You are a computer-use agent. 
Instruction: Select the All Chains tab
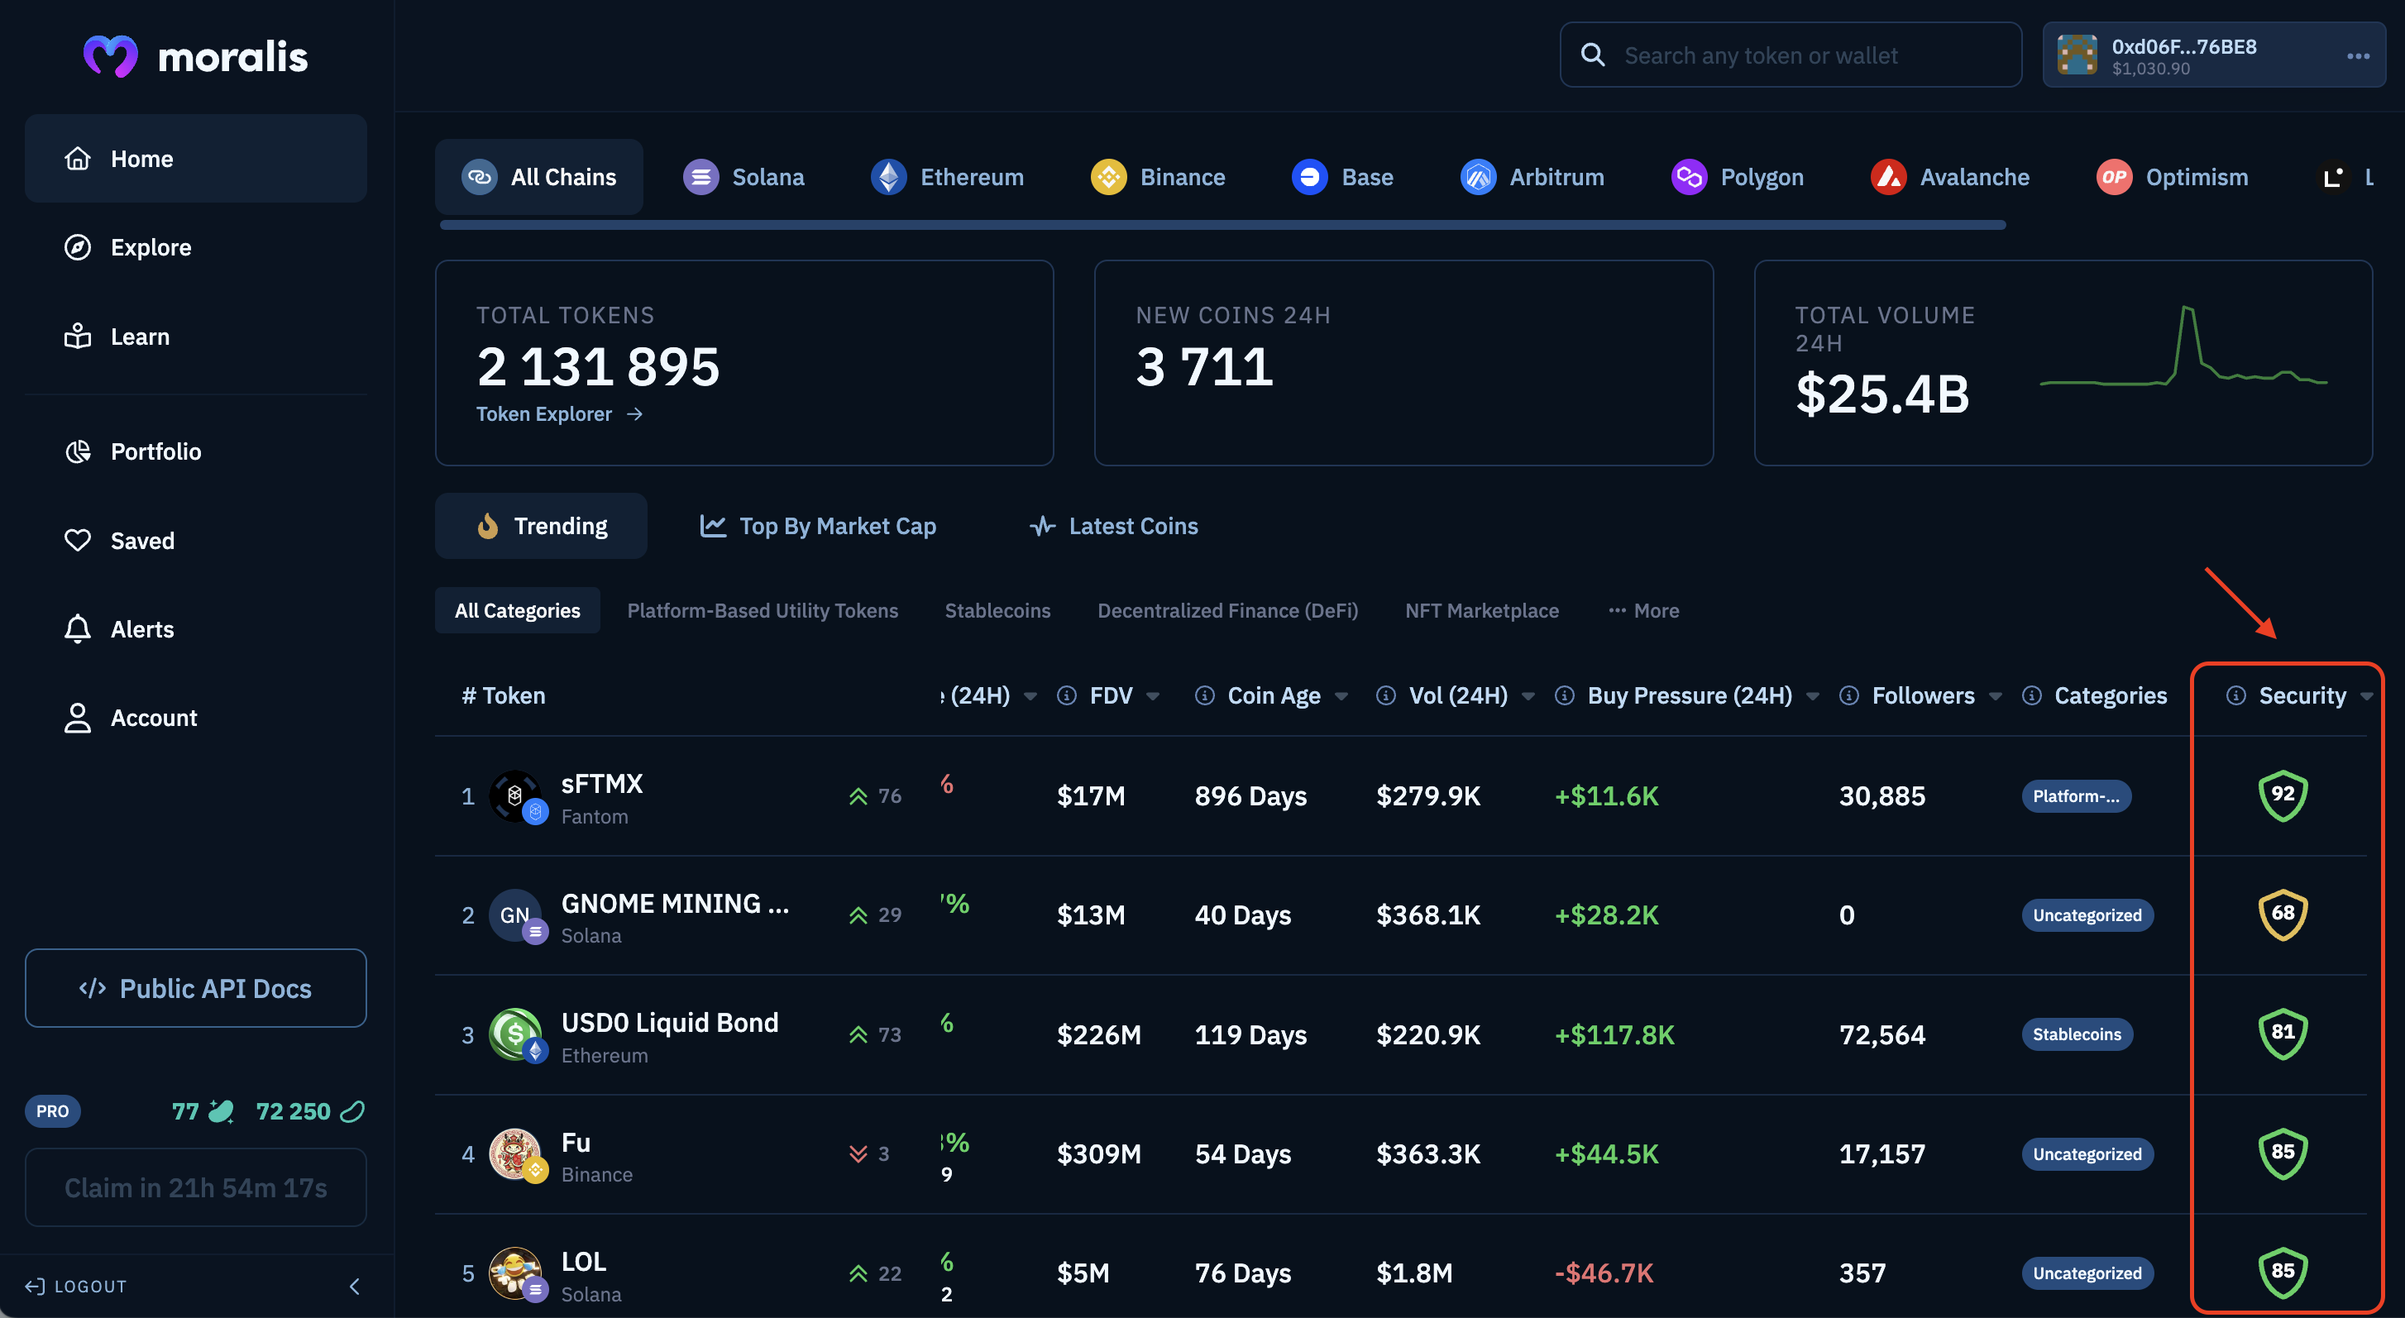pyautogui.click(x=538, y=176)
